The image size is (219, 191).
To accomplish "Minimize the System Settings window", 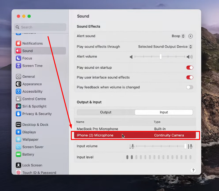I will click(24, 16).
